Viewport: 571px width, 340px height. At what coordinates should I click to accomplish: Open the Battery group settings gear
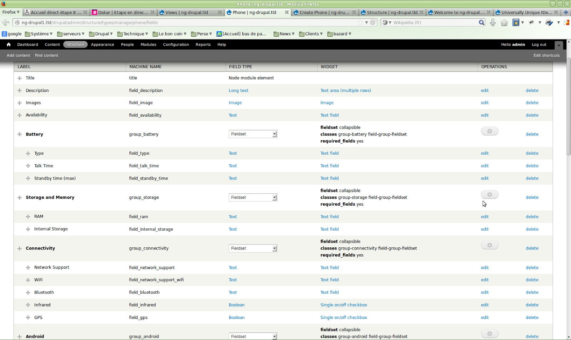[489, 131]
